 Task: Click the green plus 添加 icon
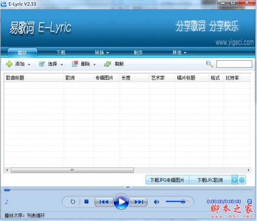(9, 64)
